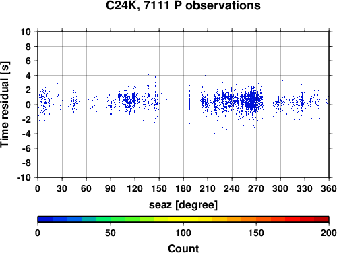Screen dimensions: 337x253
Task: Click the dark blue start of colorbar
Action: pos(45,219)
